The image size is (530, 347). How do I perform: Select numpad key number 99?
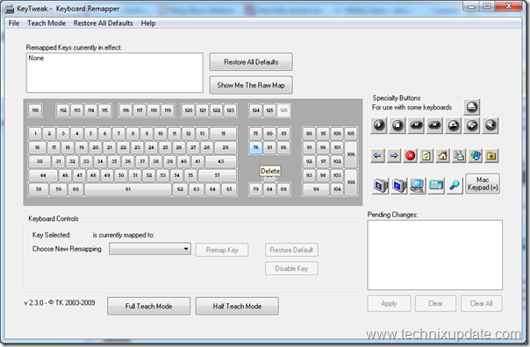click(316, 189)
